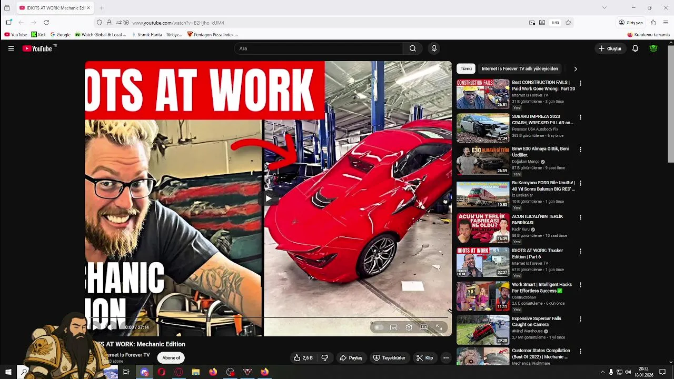Viewport: 674px width, 379px height.
Task: Like the video (2,6 B thumbs up)
Action: [303, 358]
